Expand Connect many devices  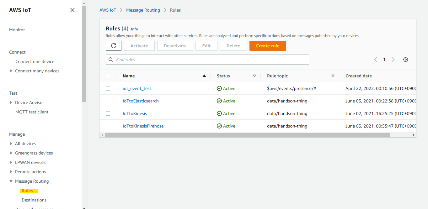[11, 71]
